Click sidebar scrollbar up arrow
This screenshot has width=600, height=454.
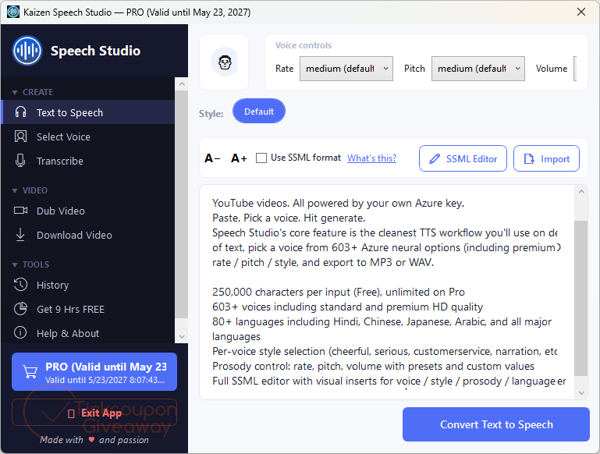182,83
